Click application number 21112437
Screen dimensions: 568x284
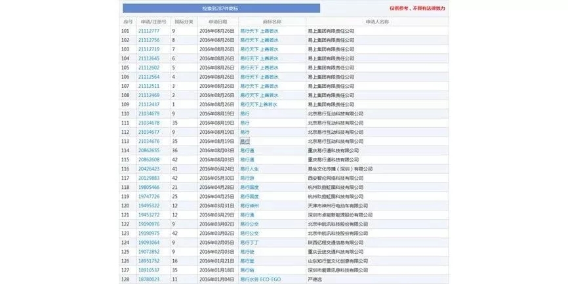pyautogui.click(x=148, y=104)
